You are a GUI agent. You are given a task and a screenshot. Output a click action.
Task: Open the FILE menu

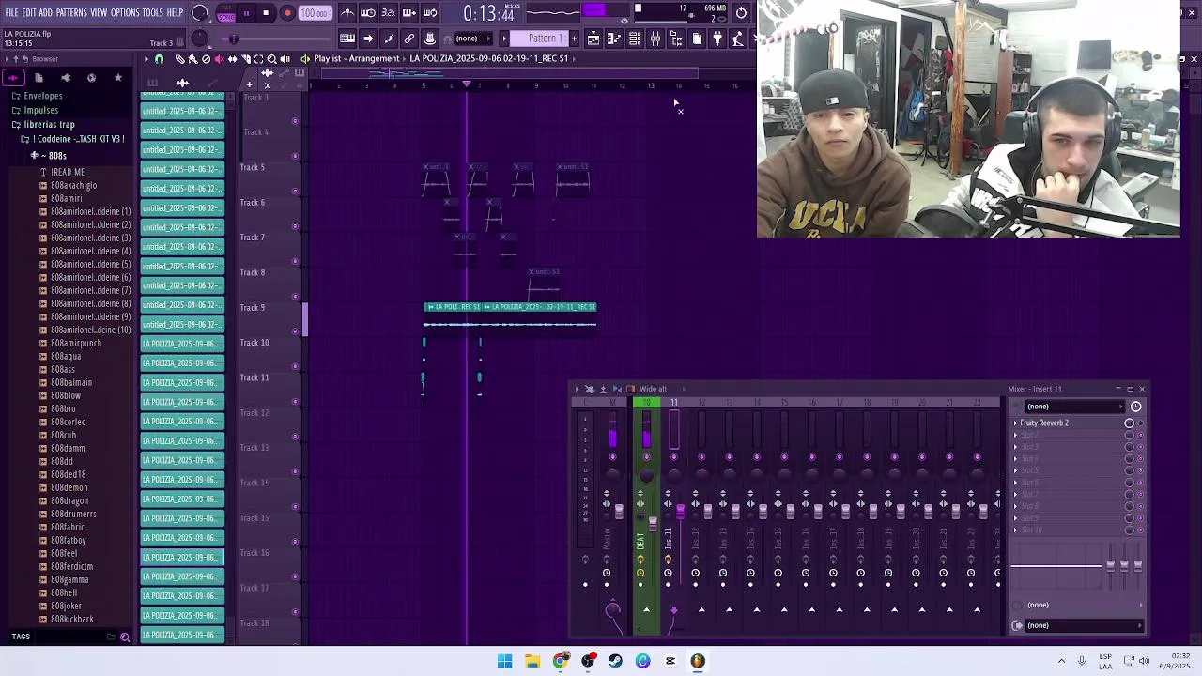pos(12,12)
